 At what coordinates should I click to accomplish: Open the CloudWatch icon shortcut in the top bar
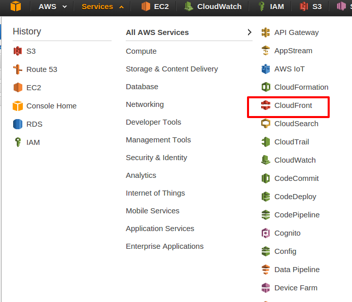point(189,6)
